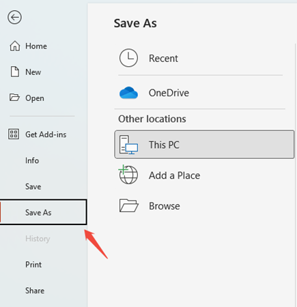This screenshot has height=307, width=297.
Task: Click the OneDrive cloud icon
Action: 128,93
